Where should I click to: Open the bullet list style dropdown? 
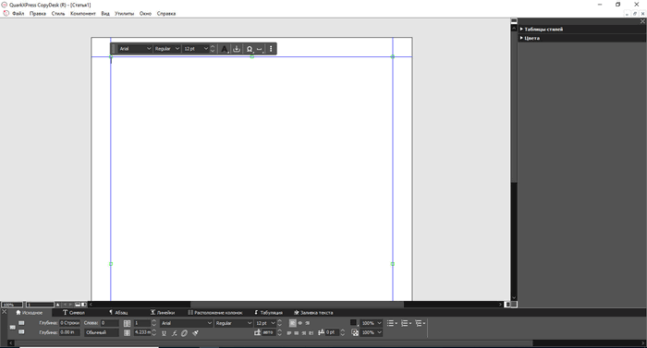(x=392, y=323)
